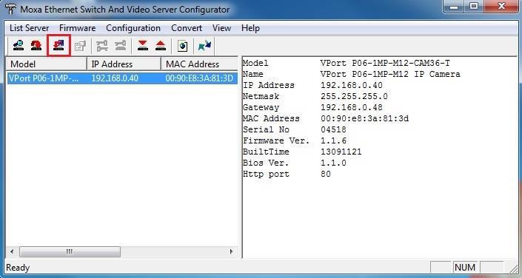Click the red up-arrow Export Configuration icon
The image size is (522, 278).
[161, 46]
